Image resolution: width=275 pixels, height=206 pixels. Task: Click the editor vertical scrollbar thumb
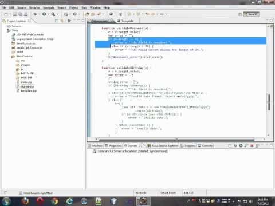[x=269, y=102]
